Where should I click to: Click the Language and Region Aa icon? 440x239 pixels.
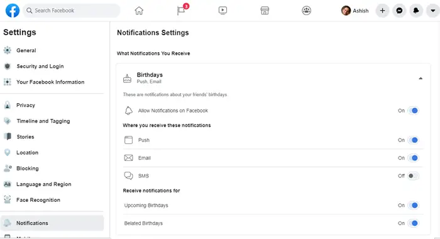[x=8, y=184]
